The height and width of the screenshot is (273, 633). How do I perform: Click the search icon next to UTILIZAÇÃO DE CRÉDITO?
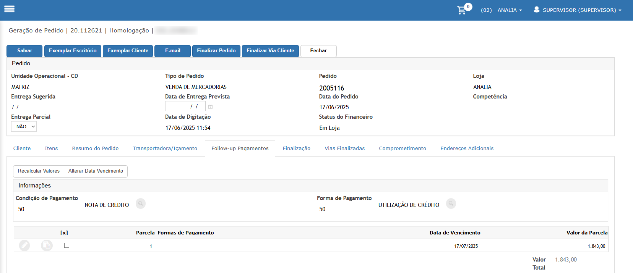pos(451,204)
